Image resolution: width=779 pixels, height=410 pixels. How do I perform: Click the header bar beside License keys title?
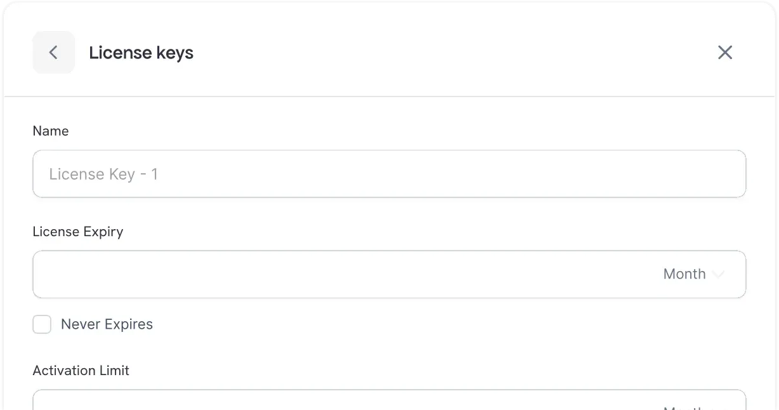click(444, 53)
